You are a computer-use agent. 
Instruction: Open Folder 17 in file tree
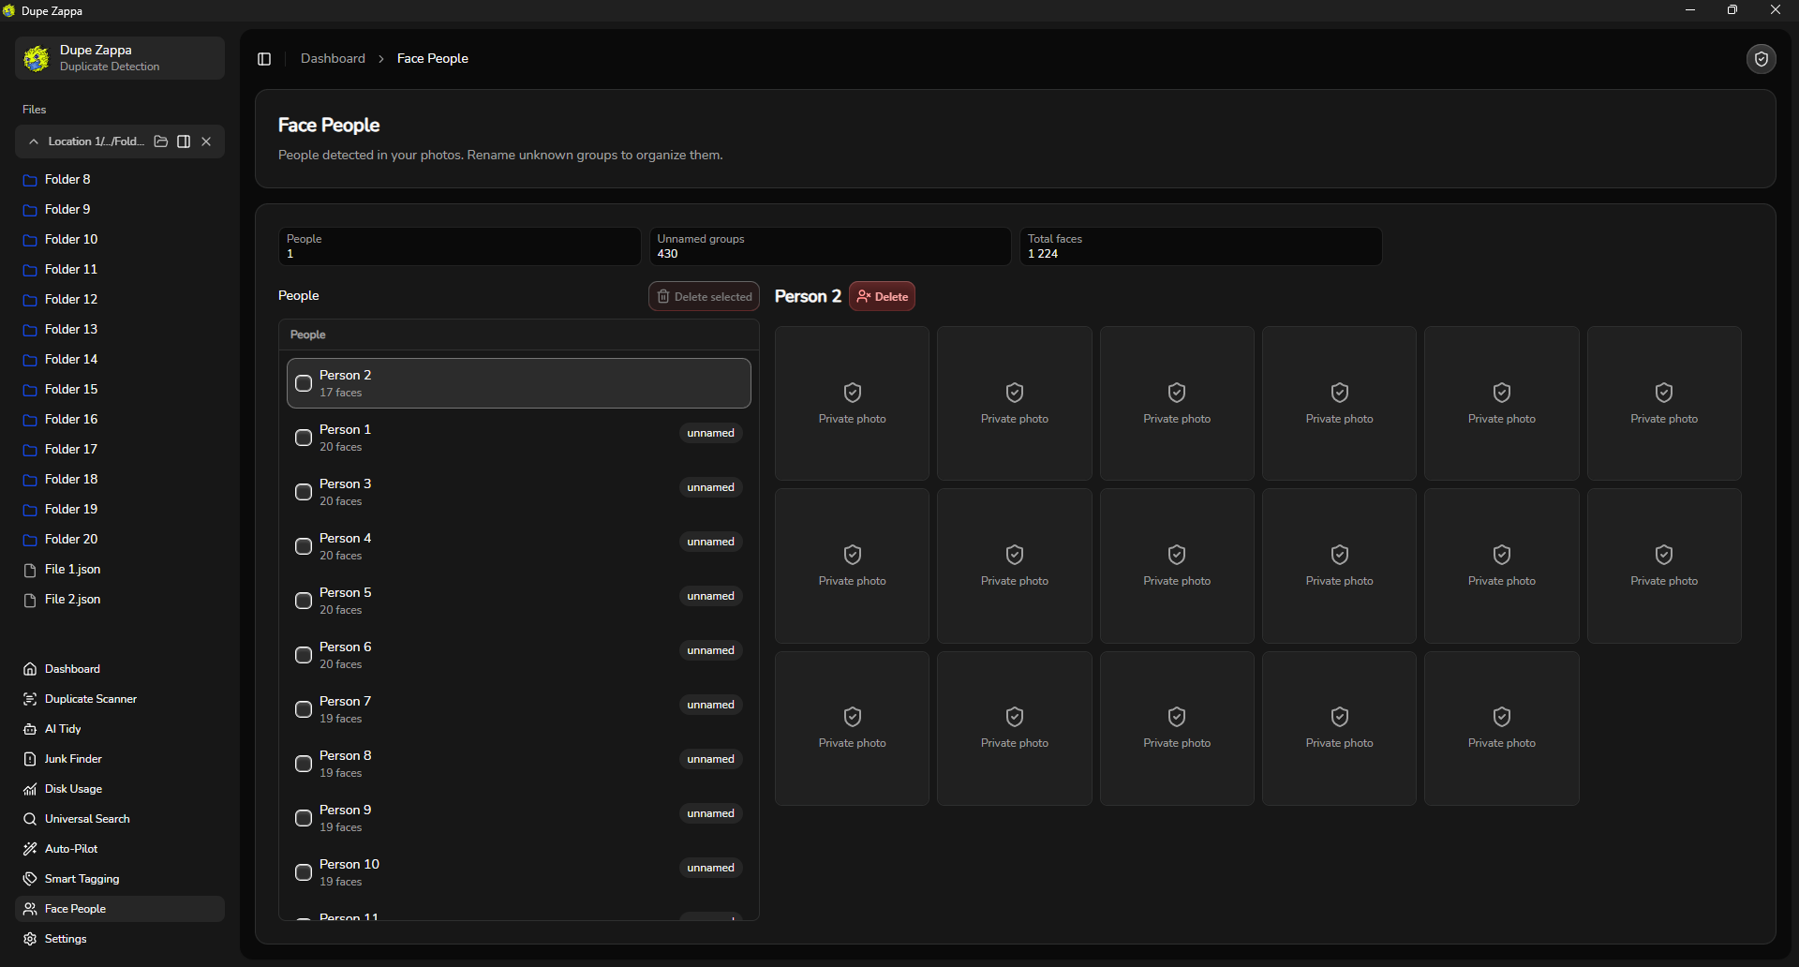pos(120,450)
